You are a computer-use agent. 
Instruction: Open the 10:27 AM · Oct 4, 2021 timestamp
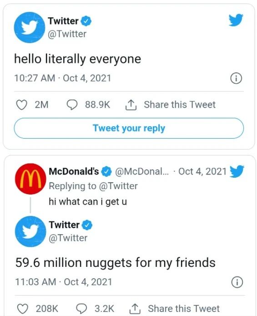point(63,78)
